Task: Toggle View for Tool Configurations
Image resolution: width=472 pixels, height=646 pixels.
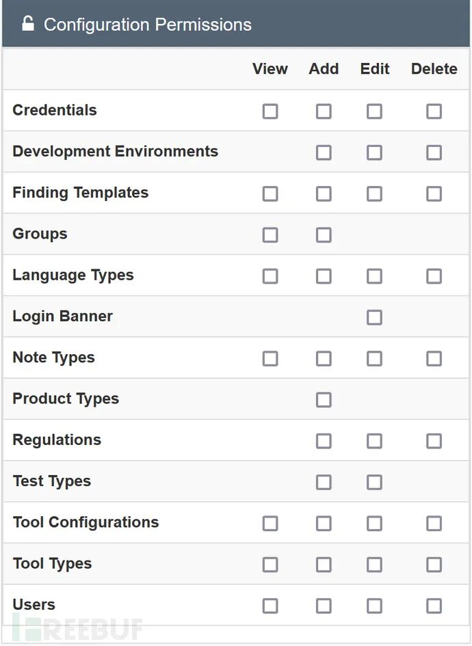Action: pyautogui.click(x=270, y=524)
